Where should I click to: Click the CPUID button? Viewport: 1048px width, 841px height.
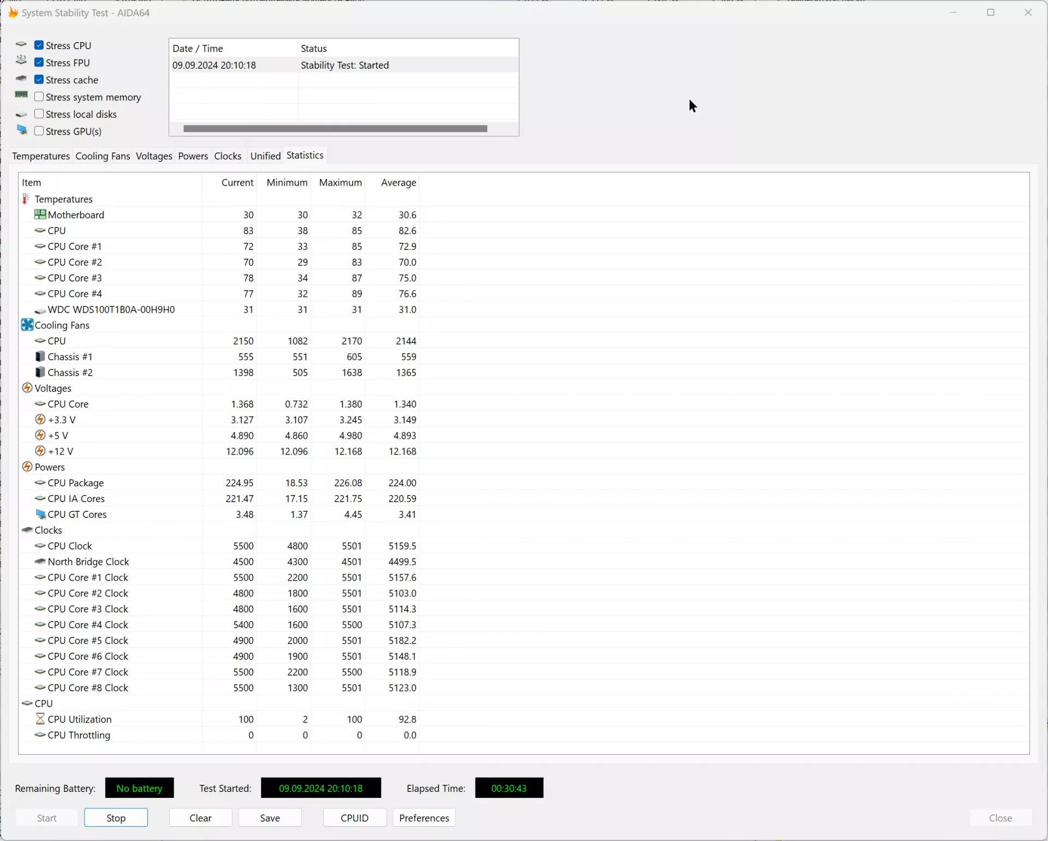(354, 817)
